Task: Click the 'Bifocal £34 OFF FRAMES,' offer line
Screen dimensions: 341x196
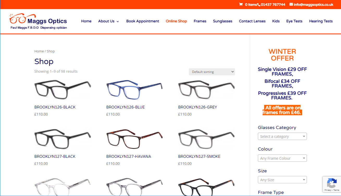Action: 282,84
